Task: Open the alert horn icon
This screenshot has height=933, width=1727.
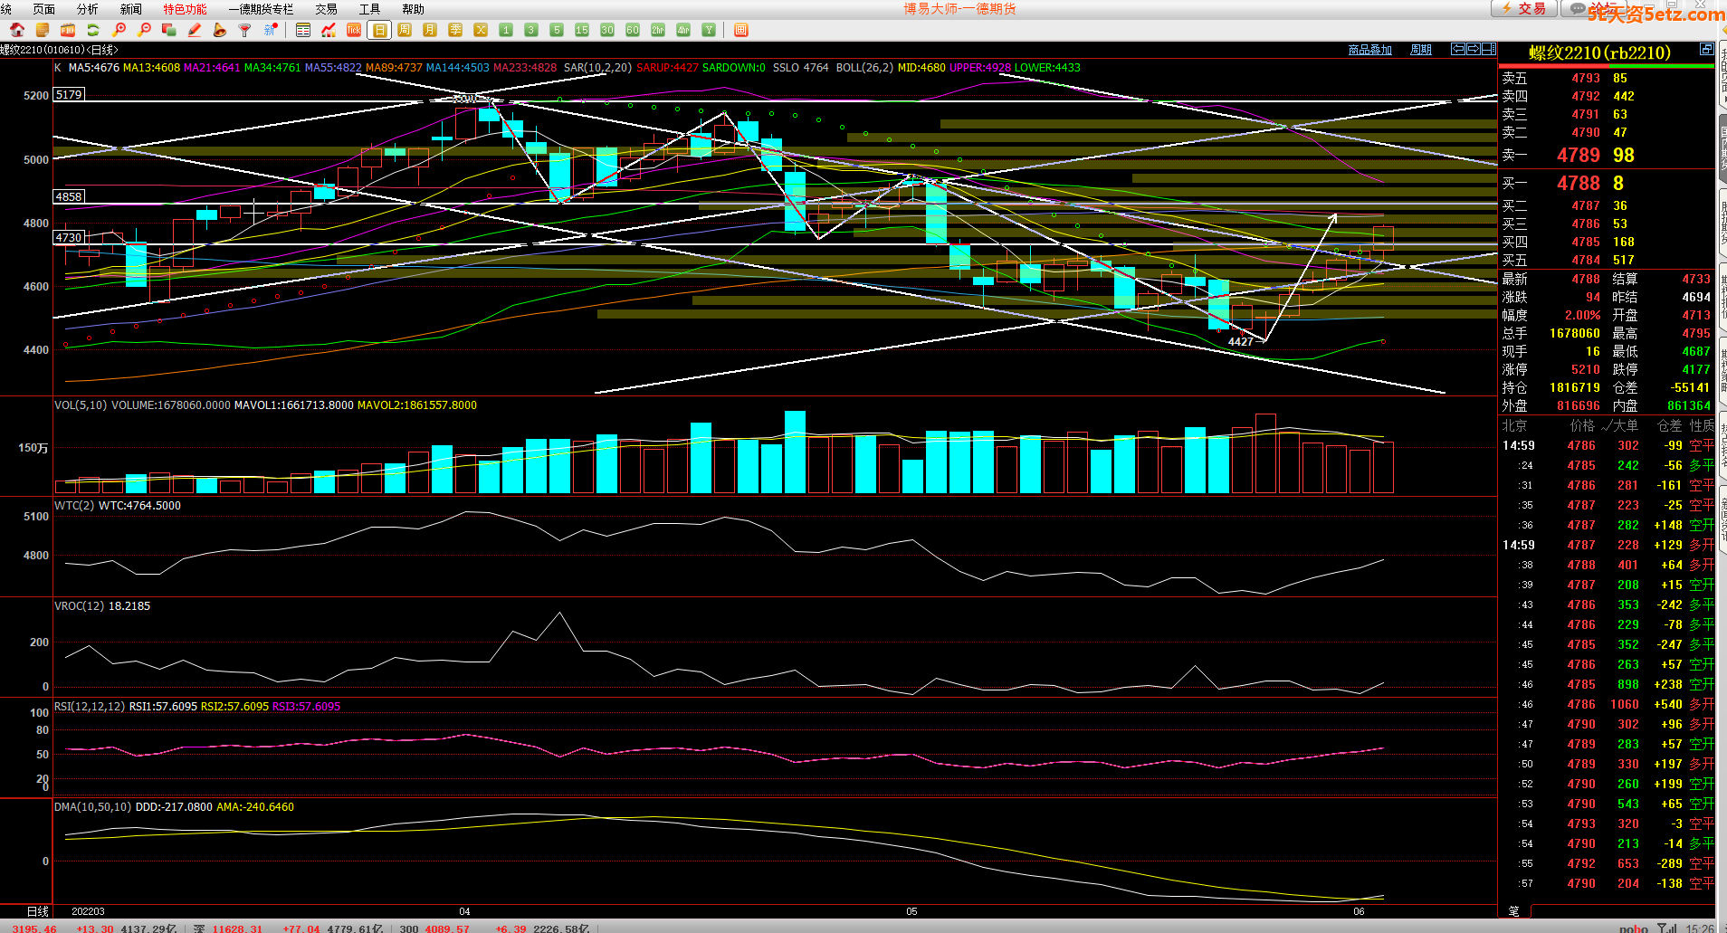Action: click(x=220, y=30)
